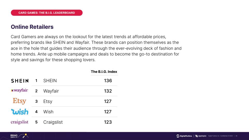Click the 123 index score for Craigslist

point(108,122)
